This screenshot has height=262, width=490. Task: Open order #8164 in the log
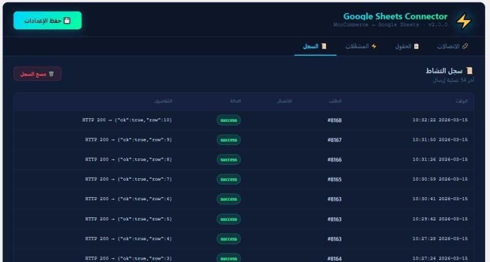(334, 259)
